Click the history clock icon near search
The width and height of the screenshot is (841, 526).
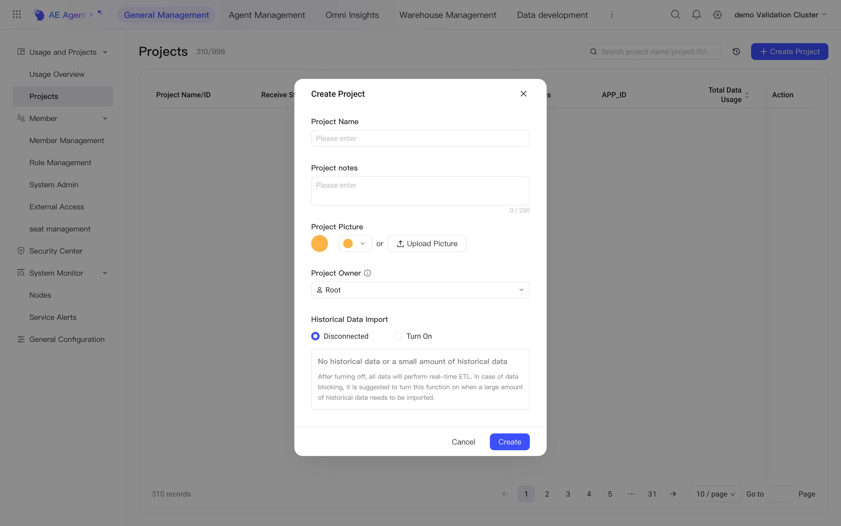736,52
